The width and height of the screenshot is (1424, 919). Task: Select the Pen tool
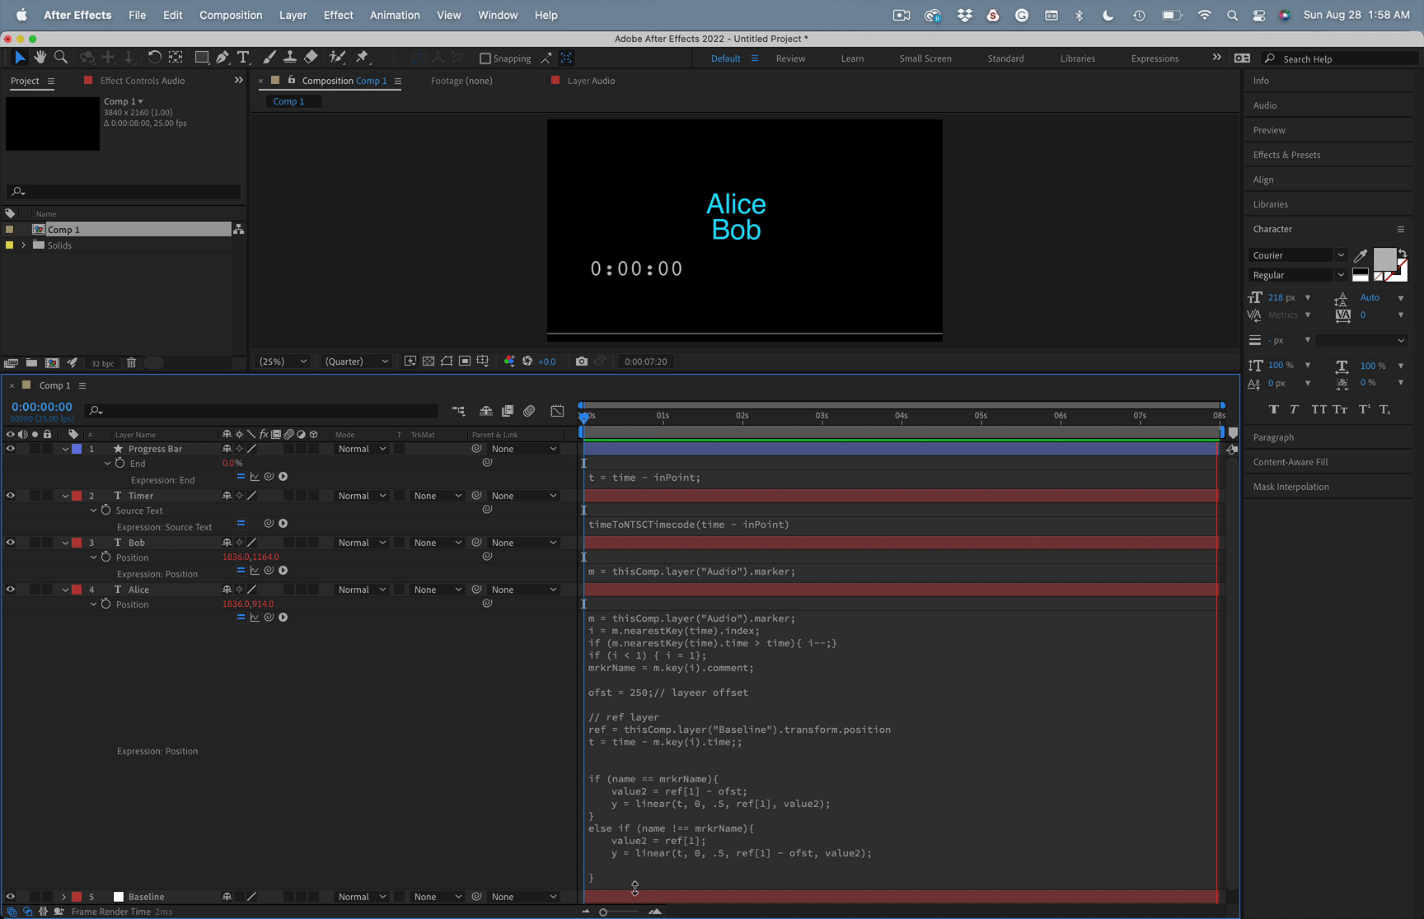(x=222, y=57)
